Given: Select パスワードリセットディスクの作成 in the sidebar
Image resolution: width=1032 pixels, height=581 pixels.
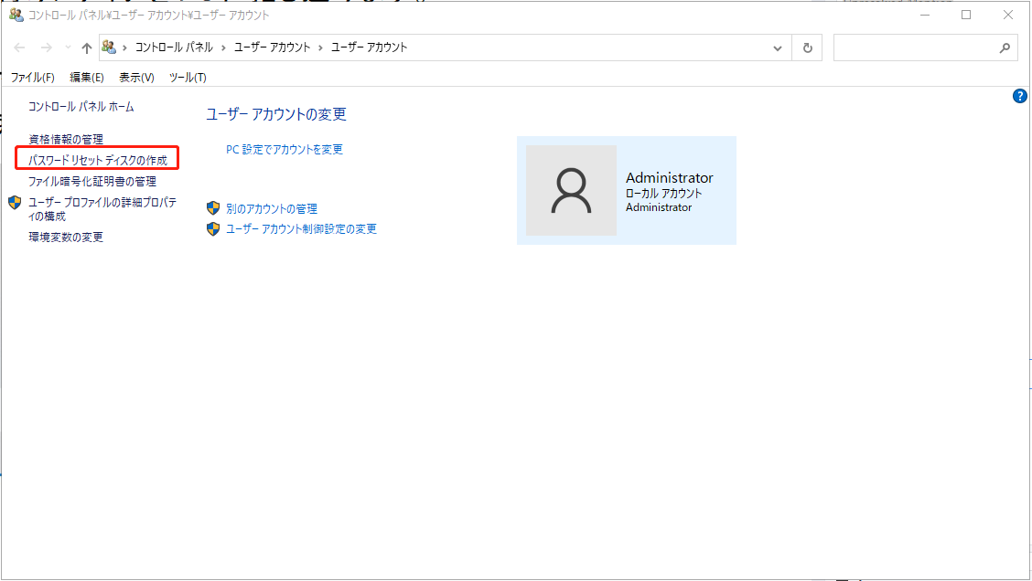Looking at the screenshot, I should pyautogui.click(x=97, y=158).
